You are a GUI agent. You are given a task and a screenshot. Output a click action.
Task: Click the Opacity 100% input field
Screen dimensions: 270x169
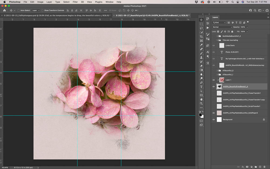pyautogui.click(x=243, y=27)
